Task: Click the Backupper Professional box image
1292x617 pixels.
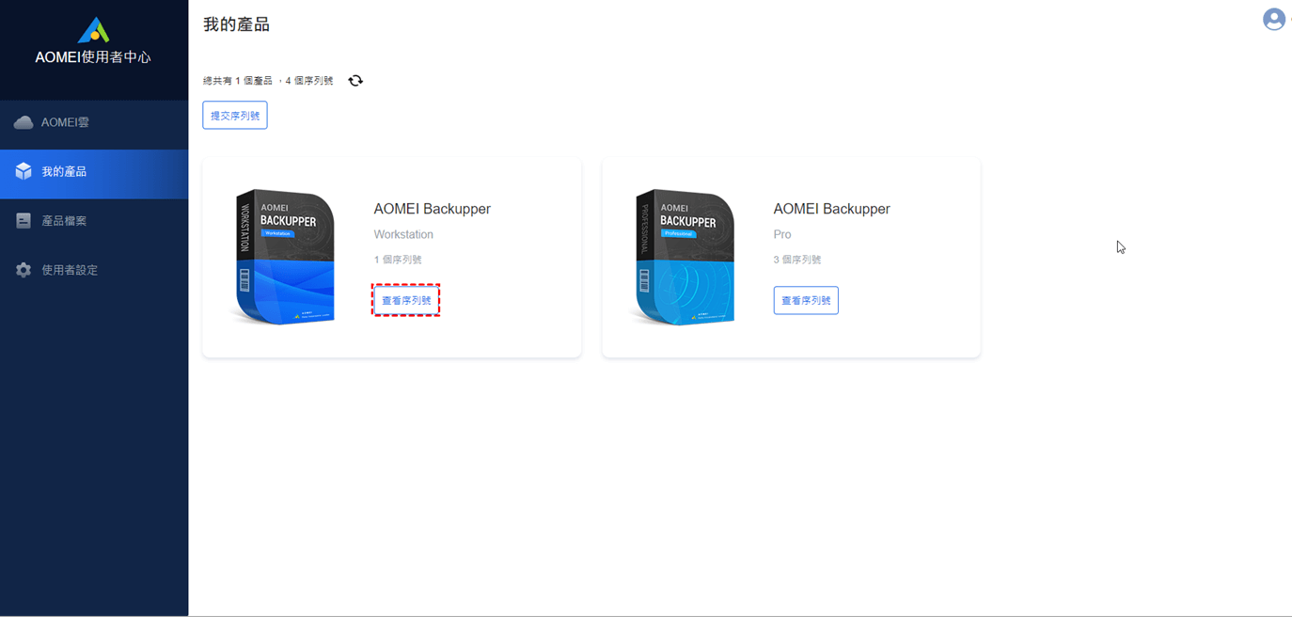Action: pyautogui.click(x=684, y=257)
